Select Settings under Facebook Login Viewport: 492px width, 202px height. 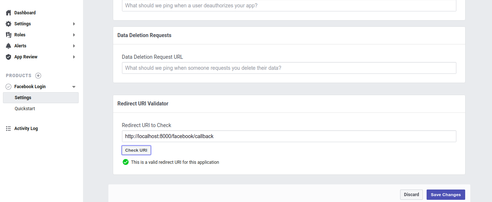point(23,98)
